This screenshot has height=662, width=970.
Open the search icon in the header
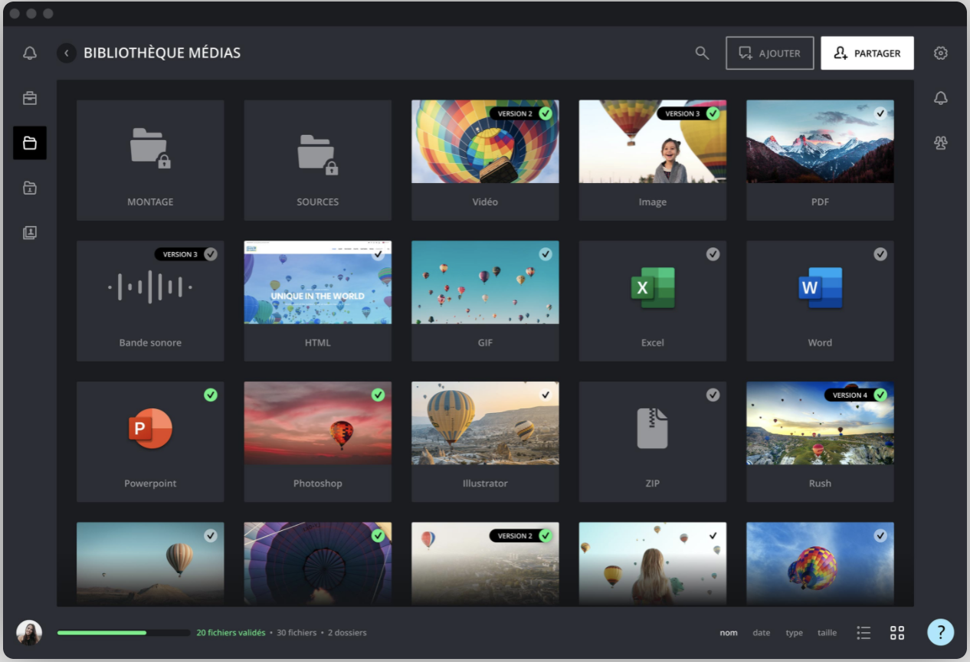tap(702, 53)
